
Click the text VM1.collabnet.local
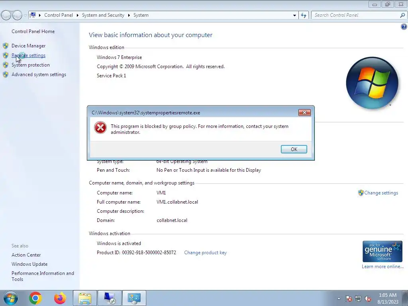[177, 202]
